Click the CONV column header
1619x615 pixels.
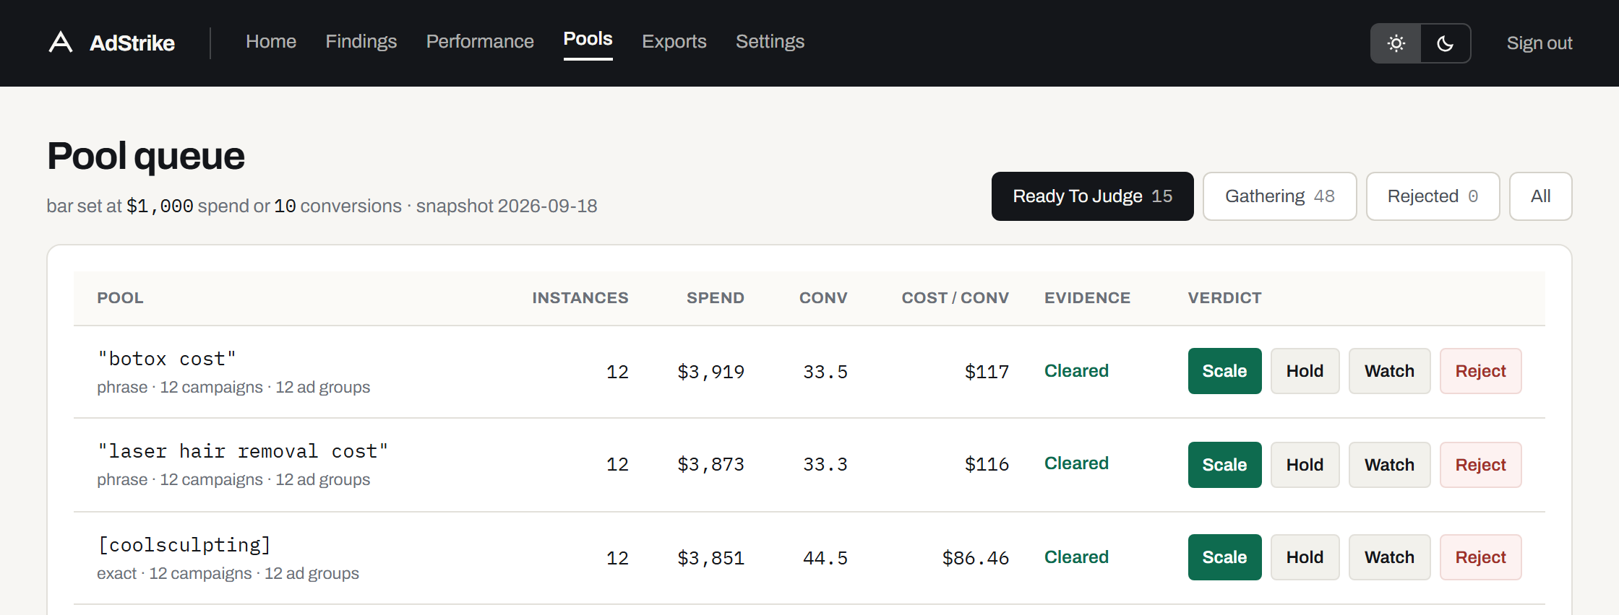point(823,298)
